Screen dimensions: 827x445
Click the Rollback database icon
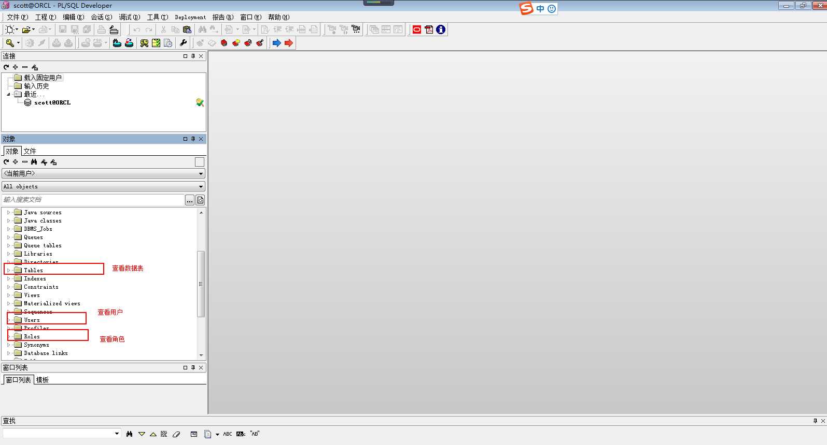(x=129, y=43)
